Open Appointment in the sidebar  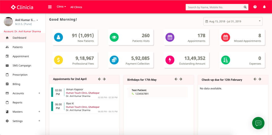[23, 56]
